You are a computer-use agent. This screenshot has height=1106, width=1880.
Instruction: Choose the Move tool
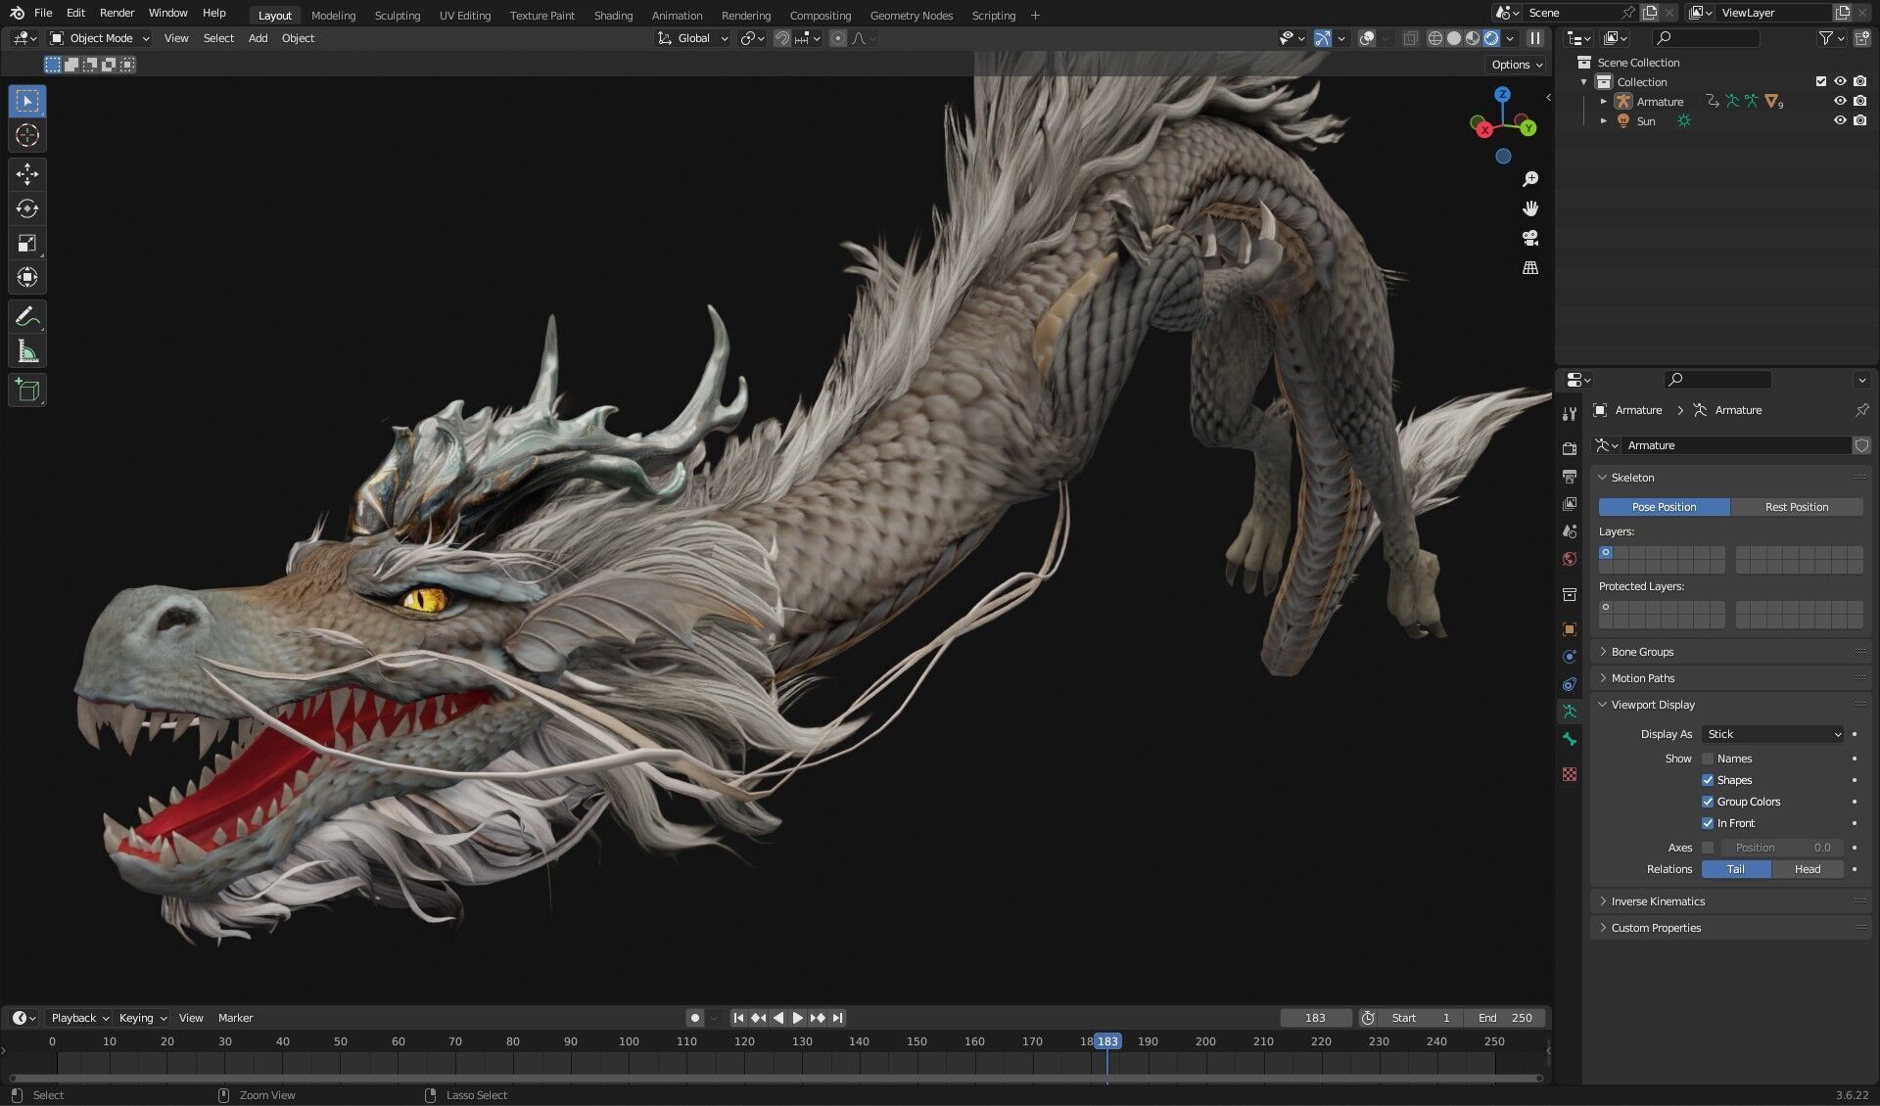click(x=27, y=174)
